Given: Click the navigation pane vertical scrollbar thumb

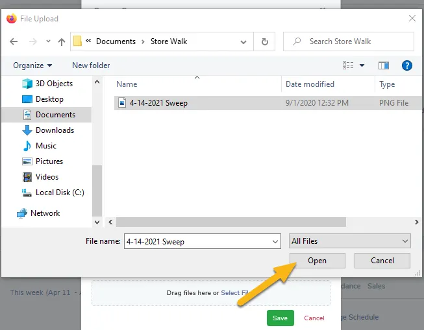Looking at the screenshot, I should coord(97,191).
